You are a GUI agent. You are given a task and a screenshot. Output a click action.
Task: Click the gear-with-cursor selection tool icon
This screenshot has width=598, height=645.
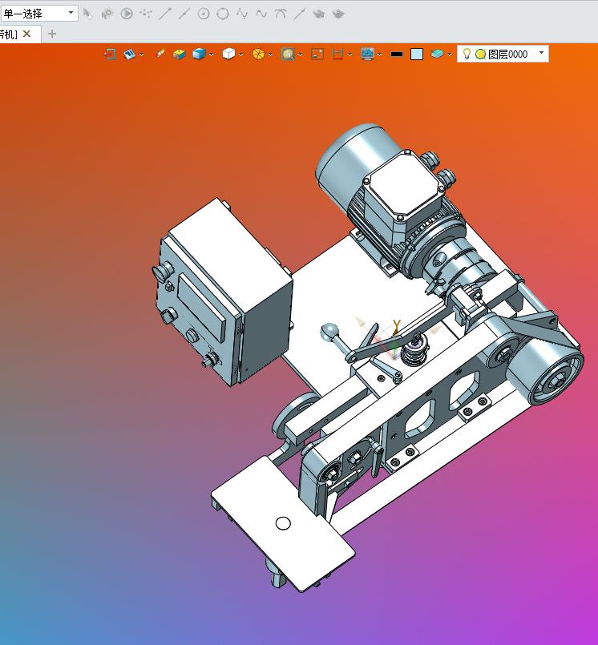click(x=107, y=14)
